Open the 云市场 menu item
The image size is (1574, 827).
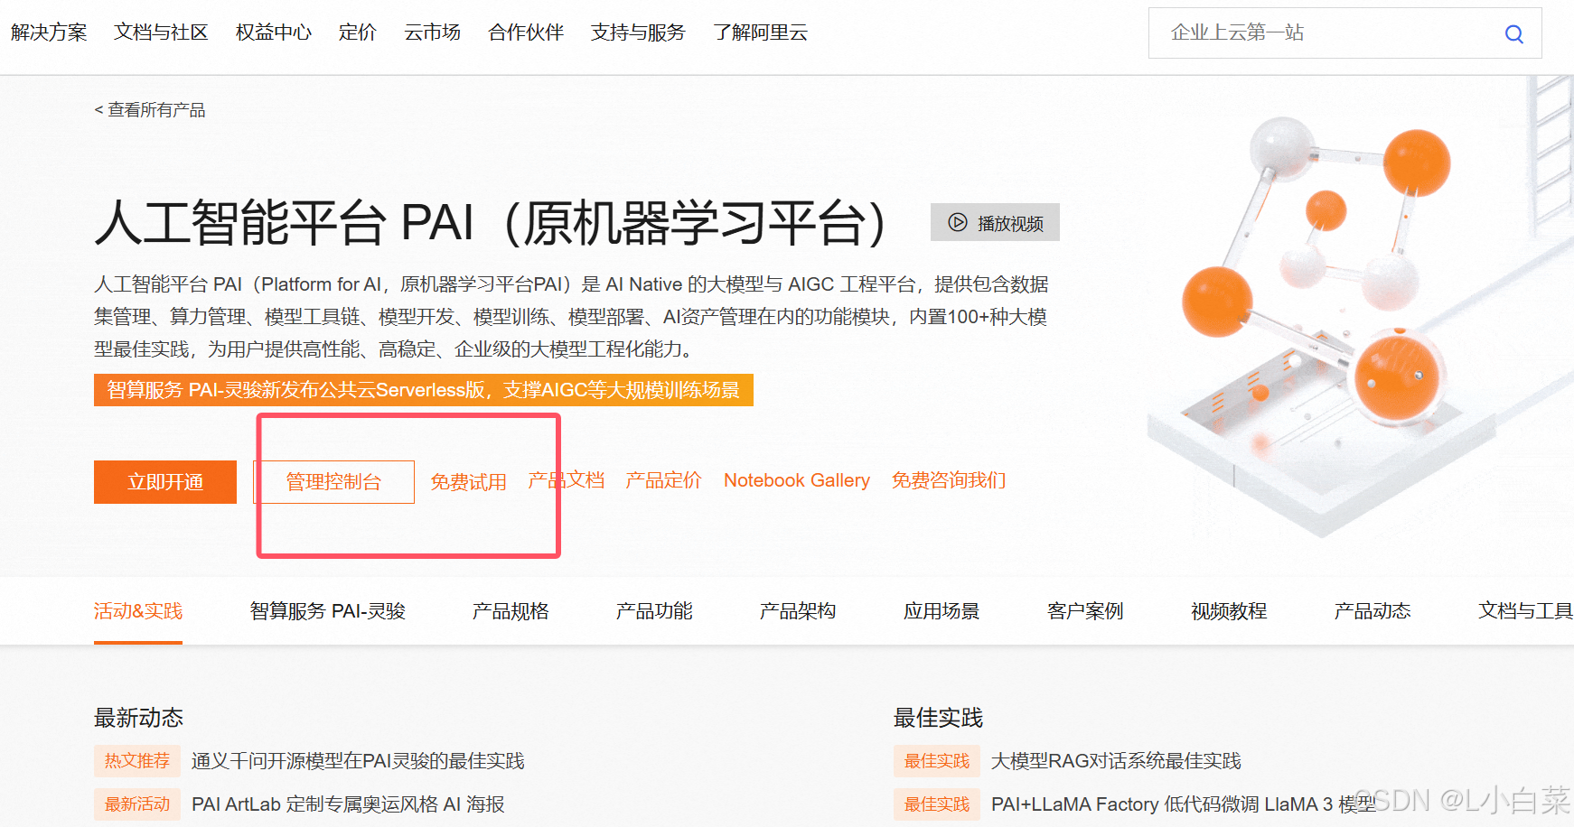(x=433, y=33)
